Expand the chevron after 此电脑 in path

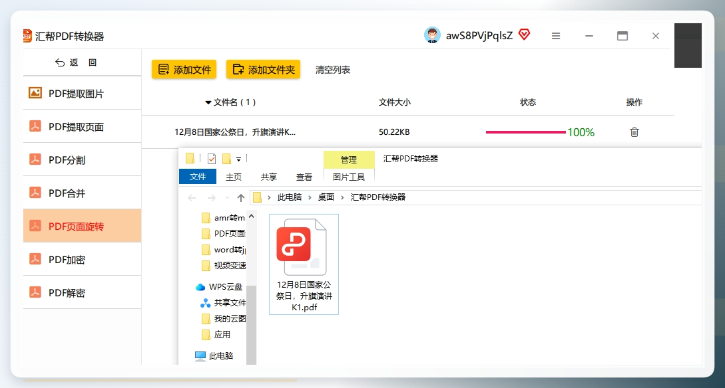point(310,197)
